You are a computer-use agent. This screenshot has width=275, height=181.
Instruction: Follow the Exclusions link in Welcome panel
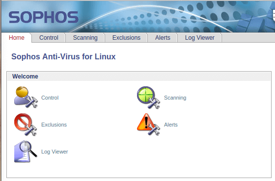[54, 125]
